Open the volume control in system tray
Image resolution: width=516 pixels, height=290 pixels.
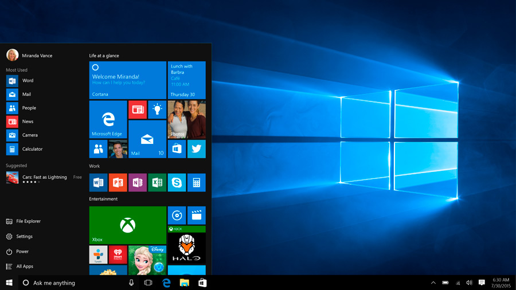469,283
